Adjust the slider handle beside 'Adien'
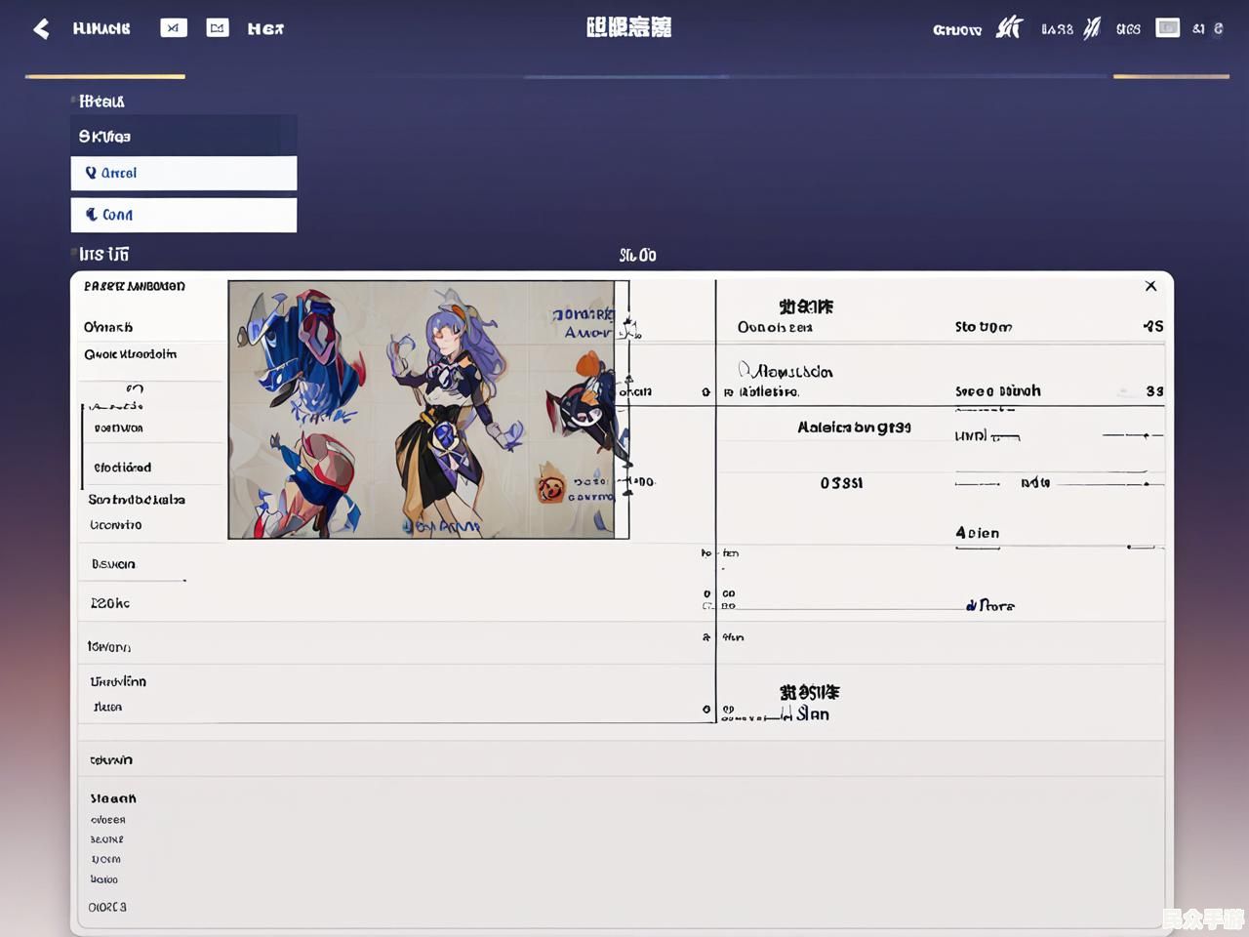The width and height of the screenshot is (1249, 937). click(1129, 547)
